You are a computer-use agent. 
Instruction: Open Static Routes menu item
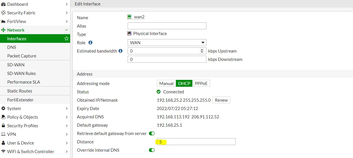pyautogui.click(x=35, y=91)
